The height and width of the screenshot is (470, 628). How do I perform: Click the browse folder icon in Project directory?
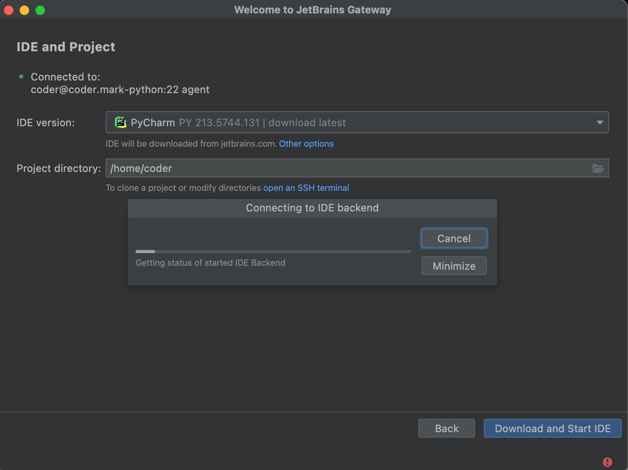point(598,168)
